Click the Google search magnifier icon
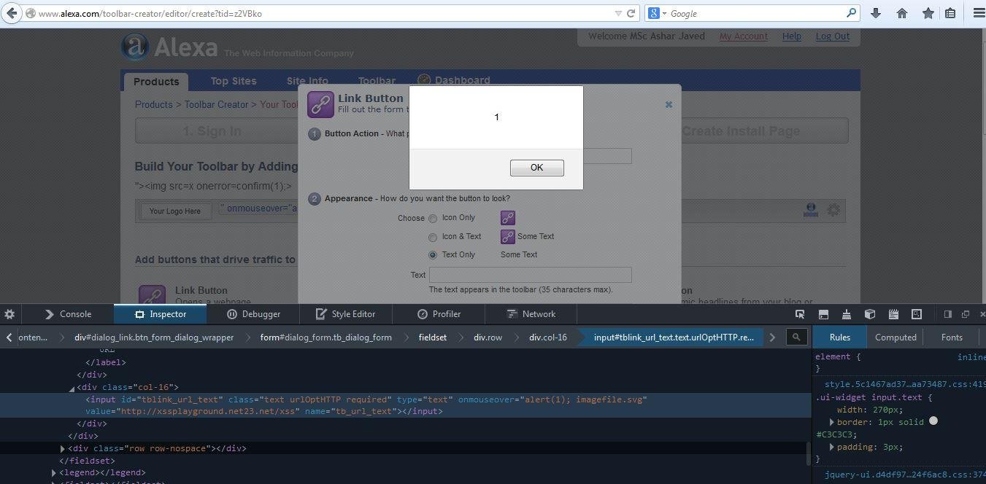The width and height of the screenshot is (986, 484). click(851, 13)
